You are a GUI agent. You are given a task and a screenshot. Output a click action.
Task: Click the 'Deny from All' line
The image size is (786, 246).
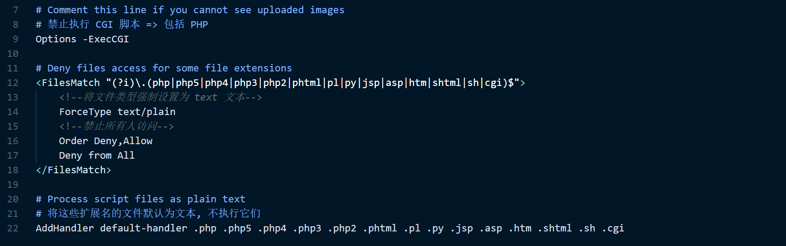(x=97, y=156)
